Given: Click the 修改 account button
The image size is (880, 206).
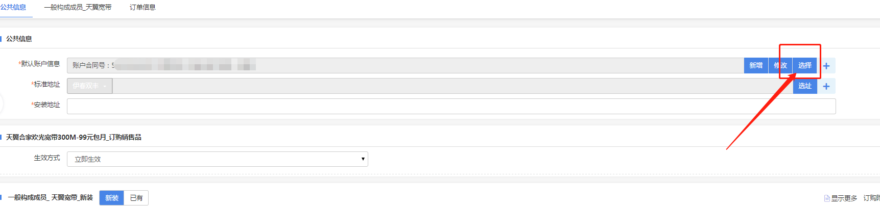Looking at the screenshot, I should click(x=780, y=65).
